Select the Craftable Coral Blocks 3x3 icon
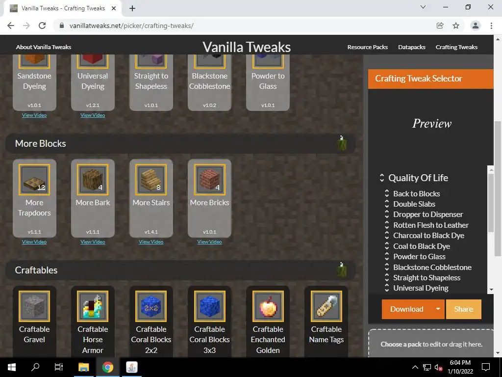502x377 pixels. 209,306
